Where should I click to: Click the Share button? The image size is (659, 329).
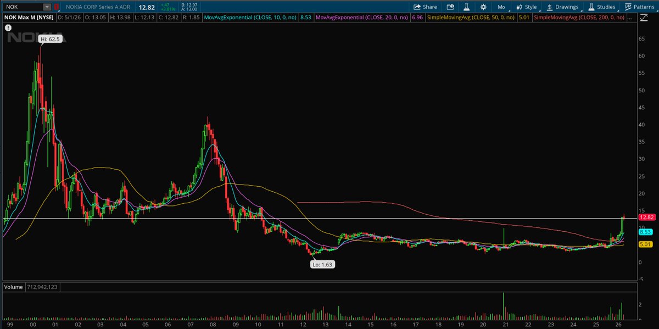pyautogui.click(x=425, y=7)
